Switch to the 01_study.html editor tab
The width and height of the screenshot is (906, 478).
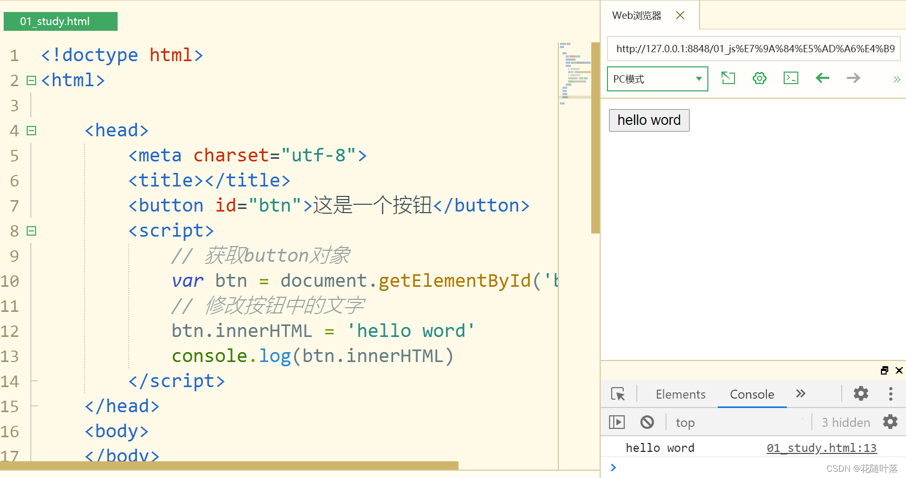[61, 21]
